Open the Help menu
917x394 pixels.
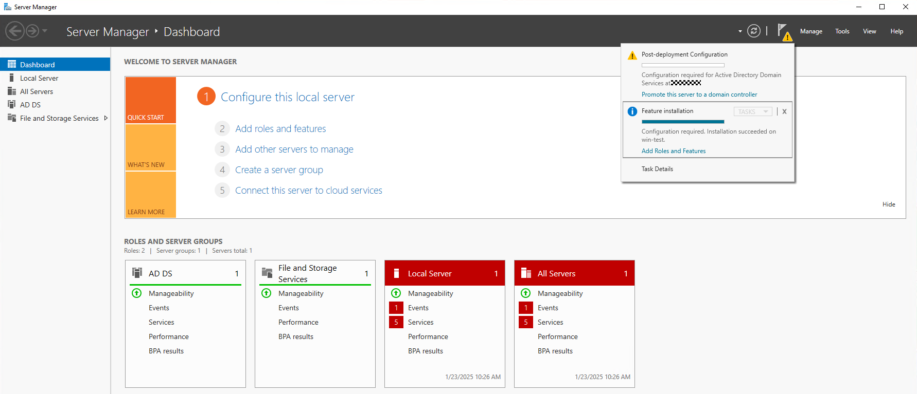[x=897, y=31]
